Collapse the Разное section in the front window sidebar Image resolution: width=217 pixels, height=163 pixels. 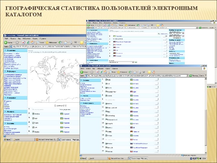coord(81,96)
